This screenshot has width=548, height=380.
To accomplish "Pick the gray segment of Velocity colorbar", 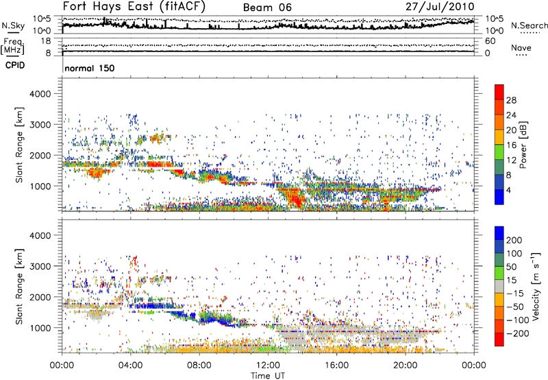I will pos(499,286).
